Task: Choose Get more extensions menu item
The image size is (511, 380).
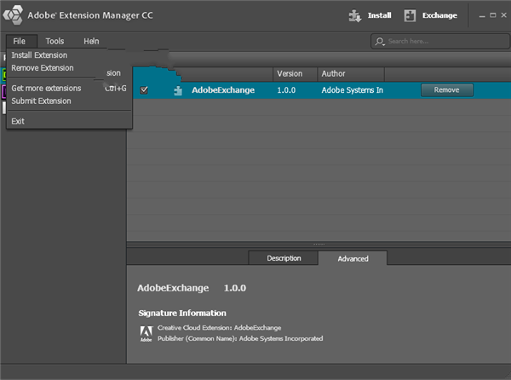Action: (46, 88)
